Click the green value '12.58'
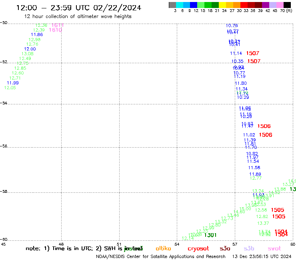Image resolution: width=296 pixels, height=260 pixels. point(261,210)
